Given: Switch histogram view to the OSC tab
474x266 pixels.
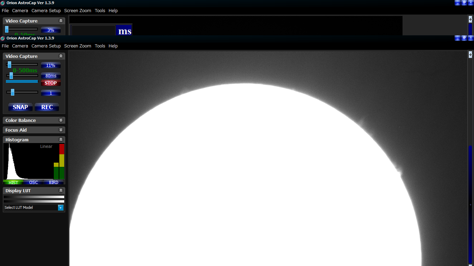Looking at the screenshot, I should point(34,183).
